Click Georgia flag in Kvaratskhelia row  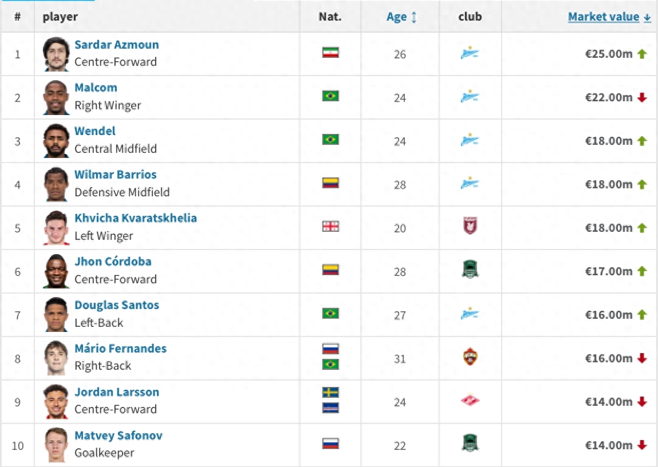click(330, 227)
